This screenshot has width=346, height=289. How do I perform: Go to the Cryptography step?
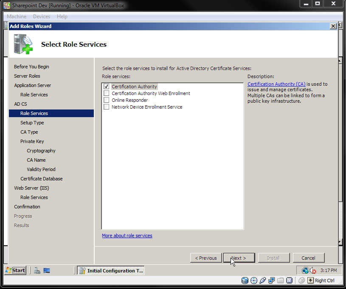41,151
